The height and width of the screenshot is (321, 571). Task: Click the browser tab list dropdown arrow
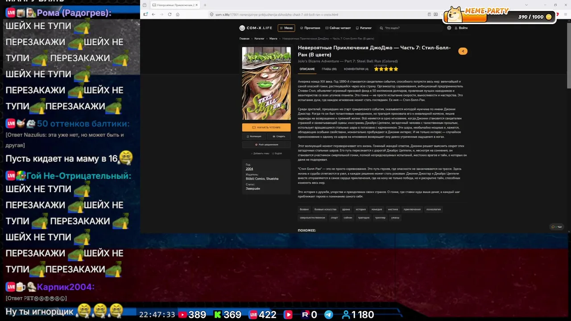(x=527, y=5)
